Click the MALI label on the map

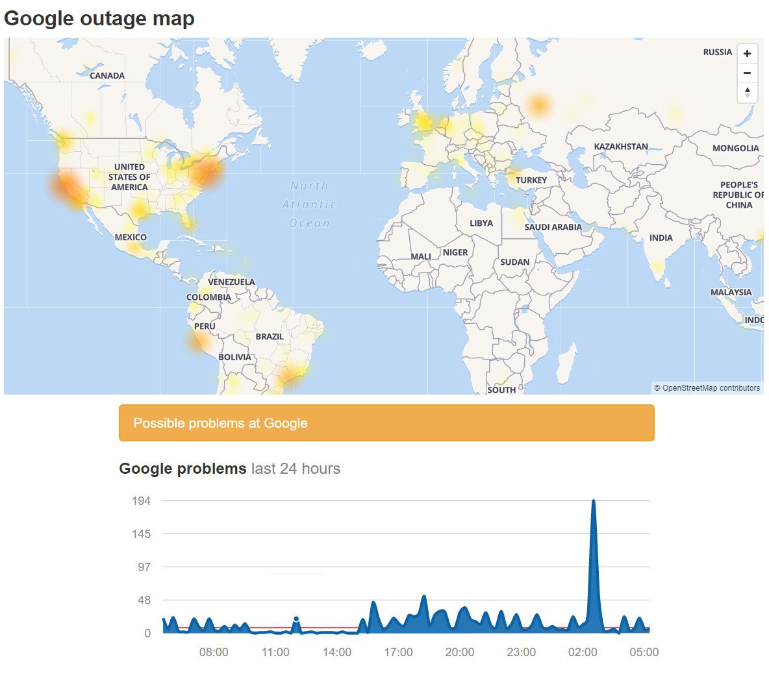(420, 256)
